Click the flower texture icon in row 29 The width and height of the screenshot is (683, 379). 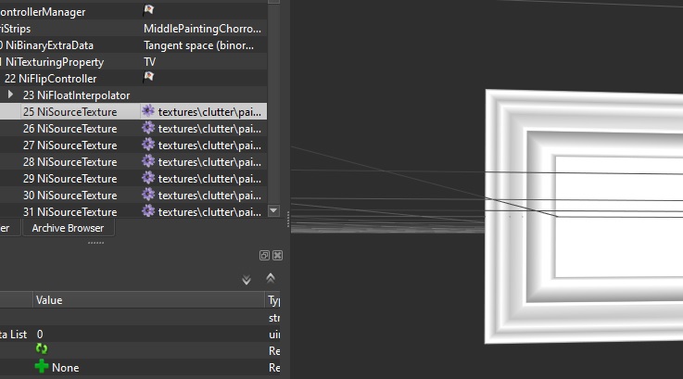[x=148, y=177]
